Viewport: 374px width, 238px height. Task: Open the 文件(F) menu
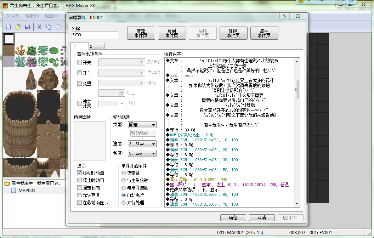tap(13, 16)
